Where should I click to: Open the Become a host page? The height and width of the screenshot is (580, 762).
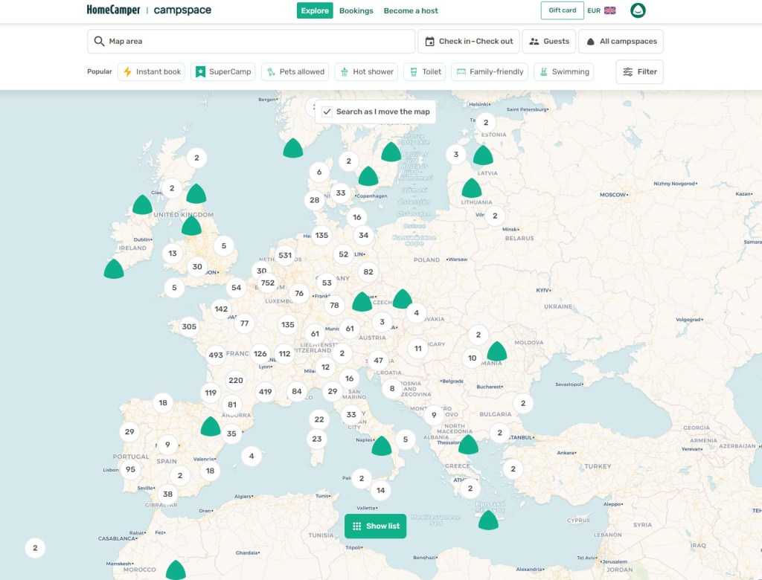click(x=411, y=10)
